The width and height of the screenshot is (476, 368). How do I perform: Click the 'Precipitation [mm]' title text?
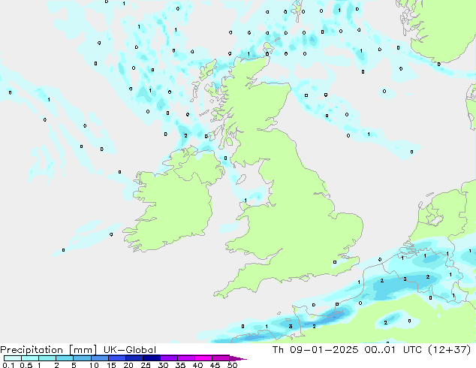pos(49,350)
